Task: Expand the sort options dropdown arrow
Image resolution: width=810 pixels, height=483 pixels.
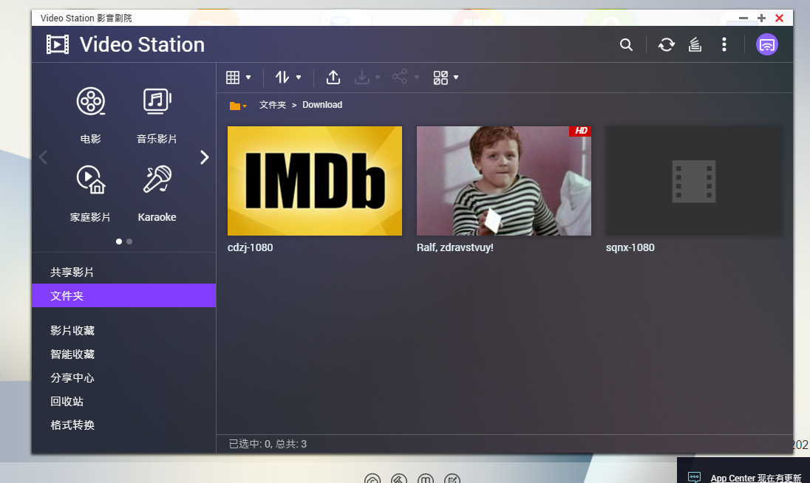Action: 299,78
